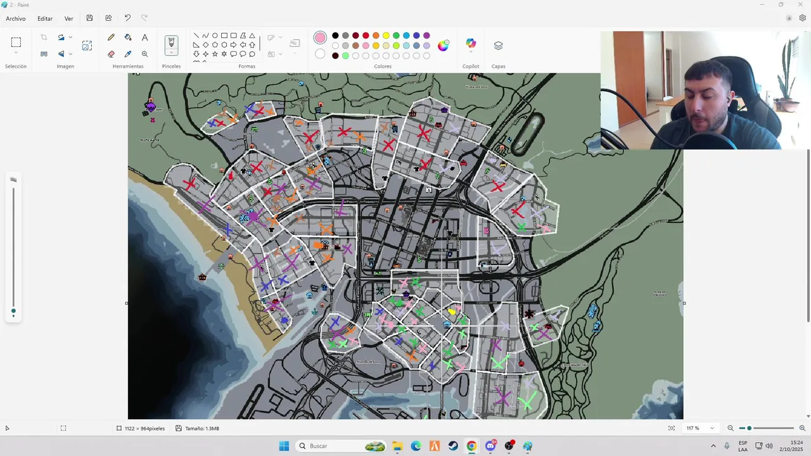
Task: Choose the Line shape
Action: (x=196, y=35)
